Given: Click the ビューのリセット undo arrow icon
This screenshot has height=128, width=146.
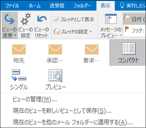Looking at the screenshot, I should click(42, 19).
